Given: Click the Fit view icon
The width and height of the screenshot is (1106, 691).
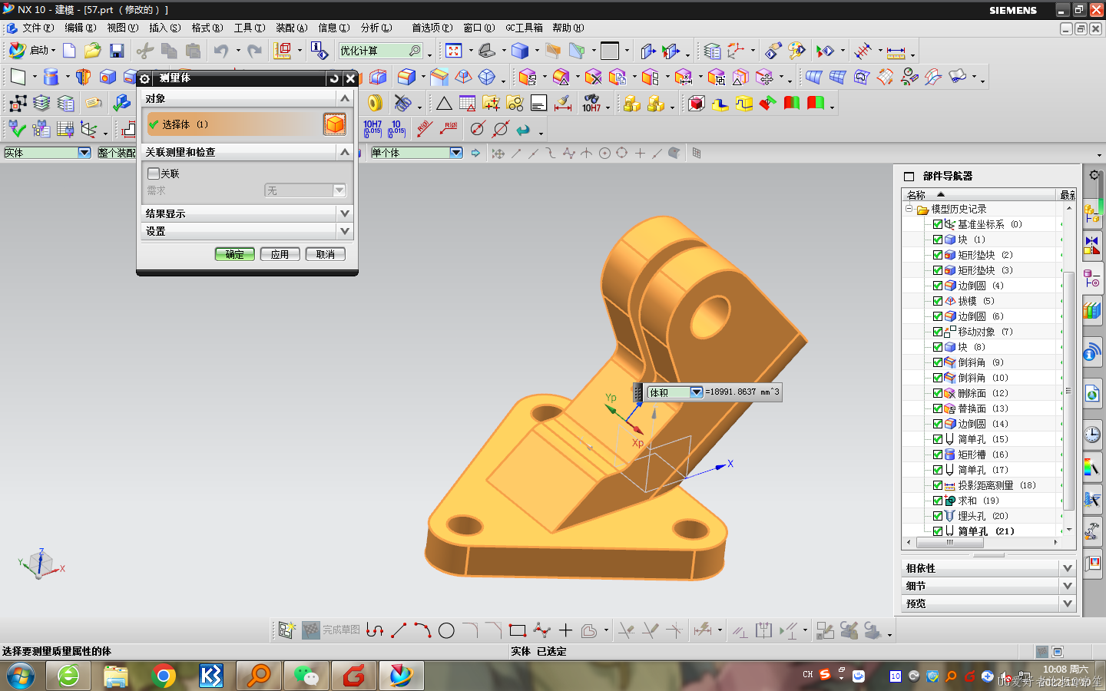Looking at the screenshot, I should click(454, 51).
